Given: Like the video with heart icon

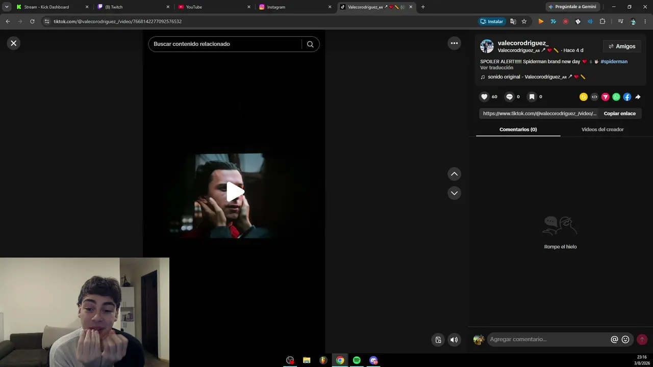Looking at the screenshot, I should [x=485, y=97].
